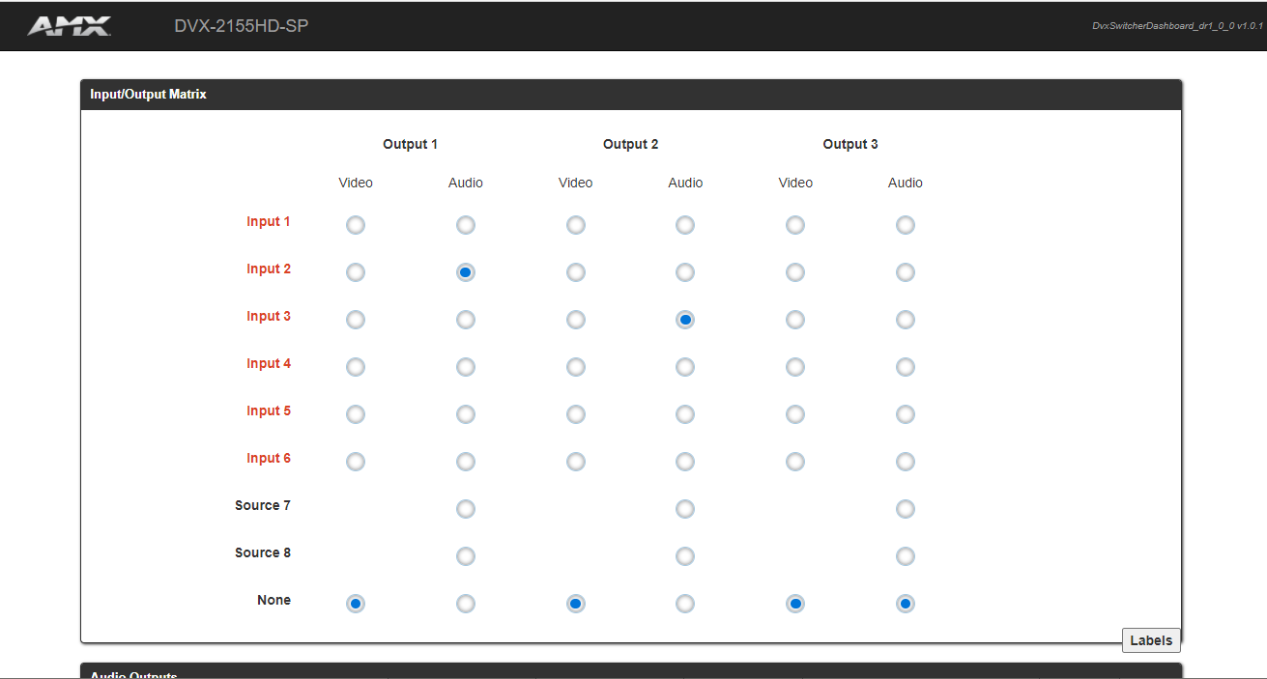Click the Input/Output Matrix panel header
The height and width of the screenshot is (679, 1267).
click(148, 95)
